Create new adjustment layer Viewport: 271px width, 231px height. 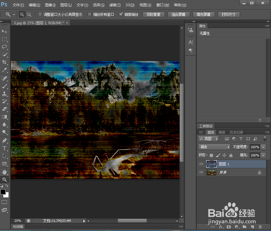(x=237, y=227)
